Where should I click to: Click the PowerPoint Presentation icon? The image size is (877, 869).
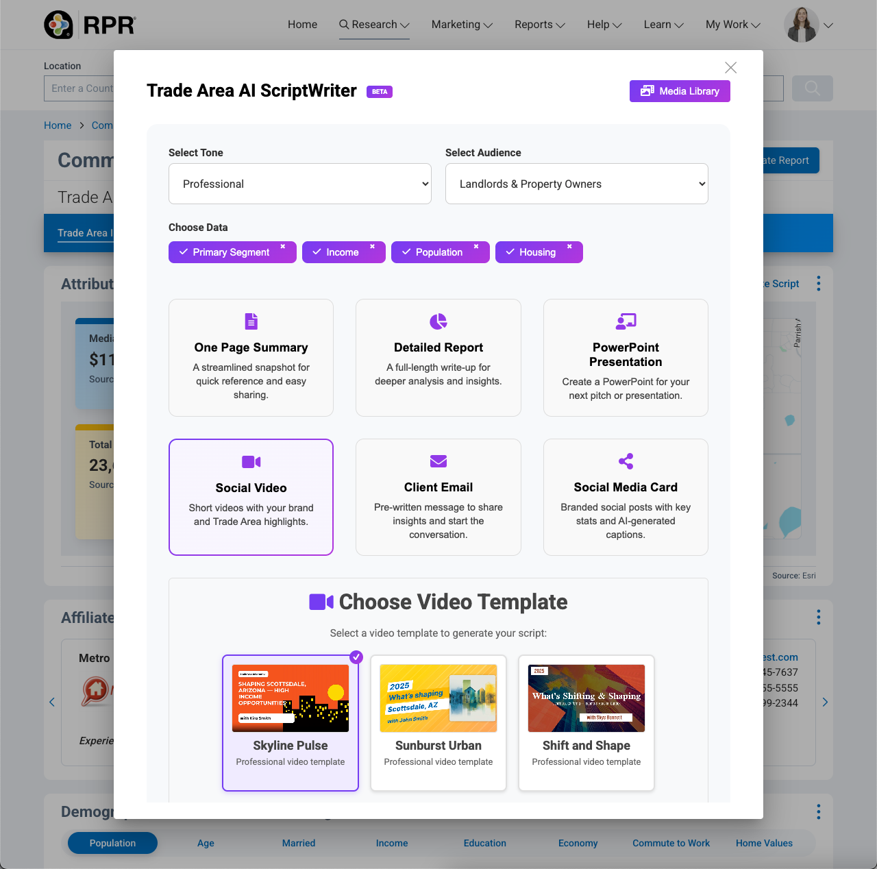point(626,321)
